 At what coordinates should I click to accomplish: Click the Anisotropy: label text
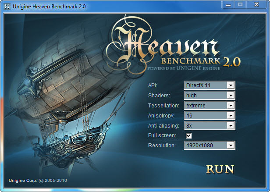[161, 116]
